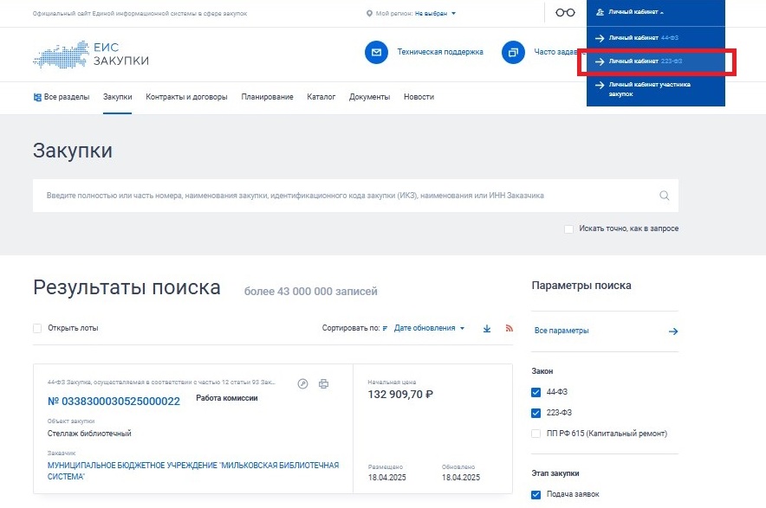Open purchase № 0338300030525000022

[x=114, y=402]
